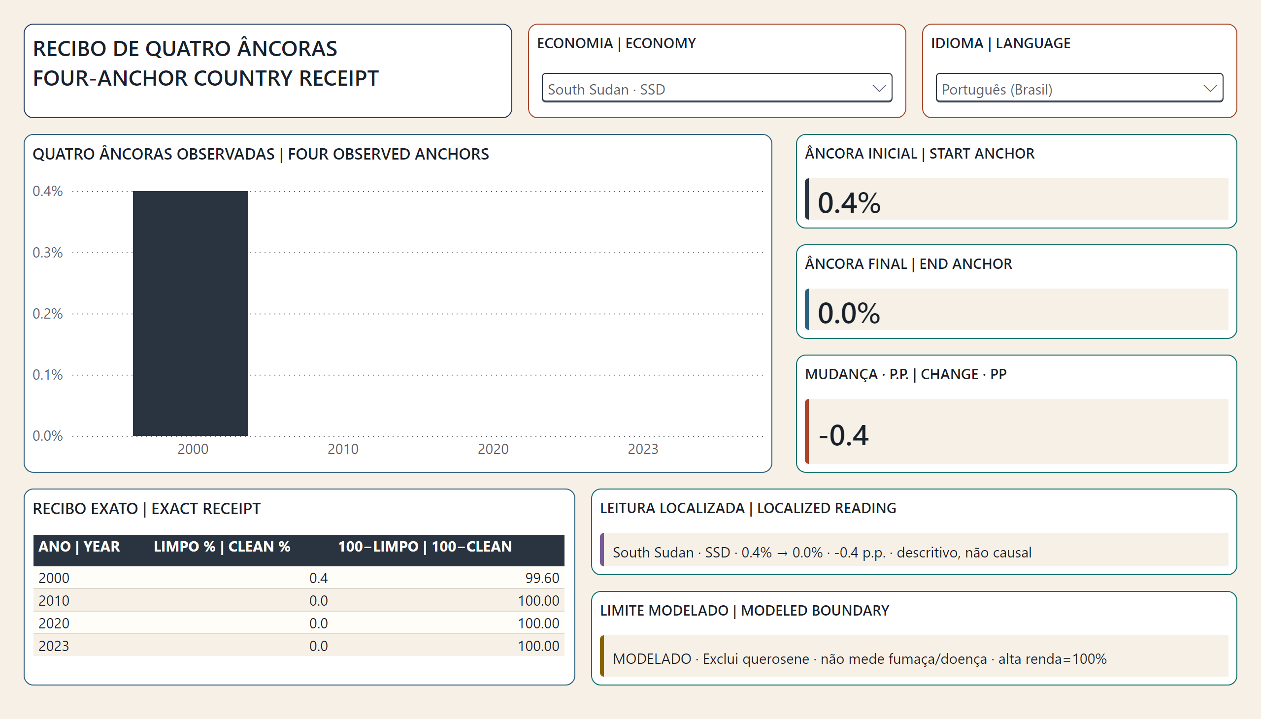Click the MODELADO boundary note text
This screenshot has height=719, width=1261.
click(860, 659)
